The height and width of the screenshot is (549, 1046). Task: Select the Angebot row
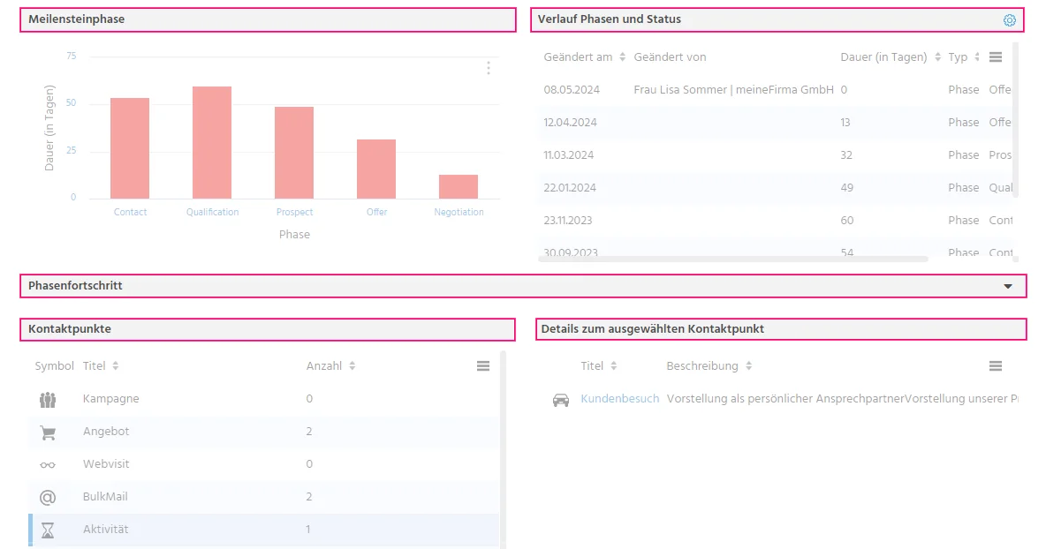point(263,432)
